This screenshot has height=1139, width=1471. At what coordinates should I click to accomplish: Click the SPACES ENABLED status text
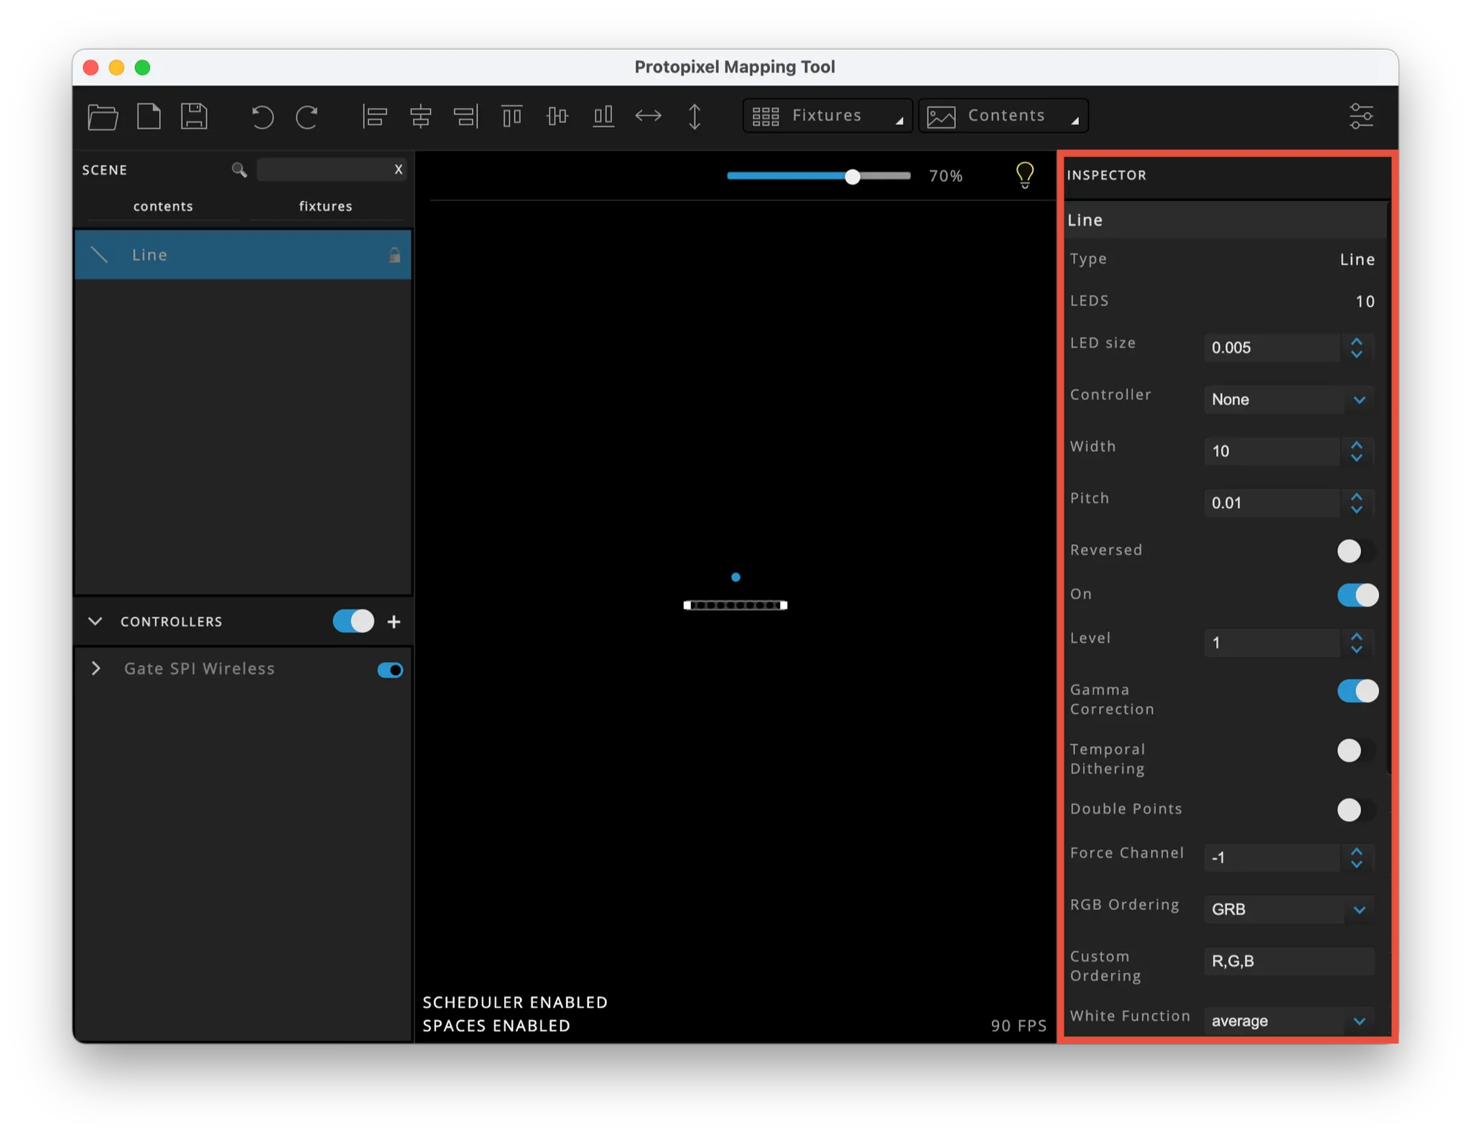pos(496,1026)
